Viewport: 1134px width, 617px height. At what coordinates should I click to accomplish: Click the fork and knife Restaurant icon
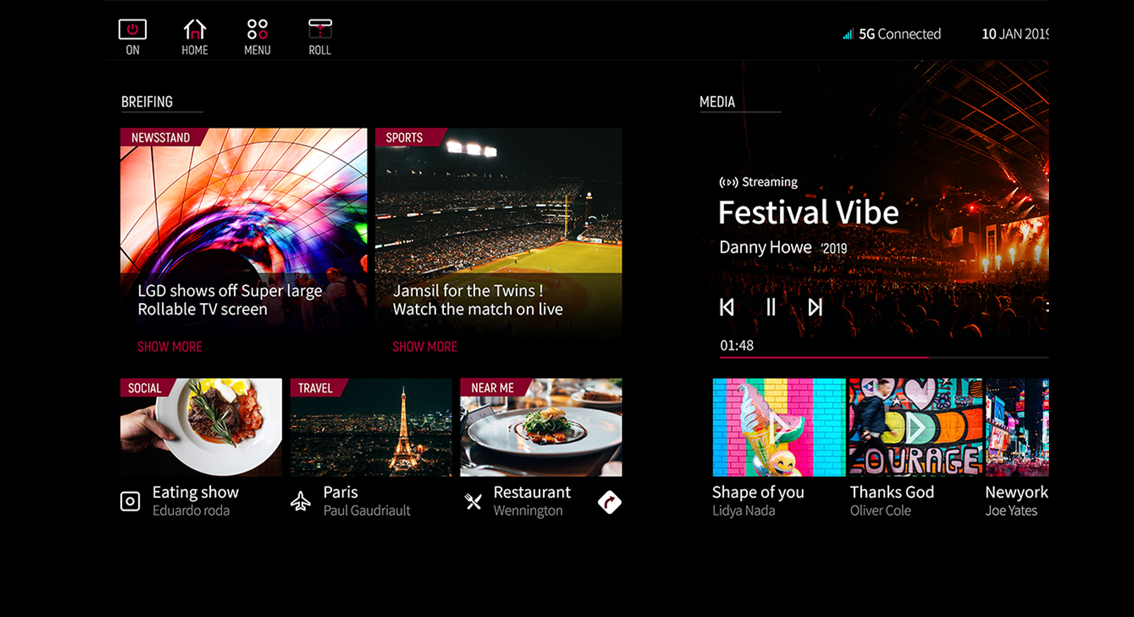coord(473,501)
